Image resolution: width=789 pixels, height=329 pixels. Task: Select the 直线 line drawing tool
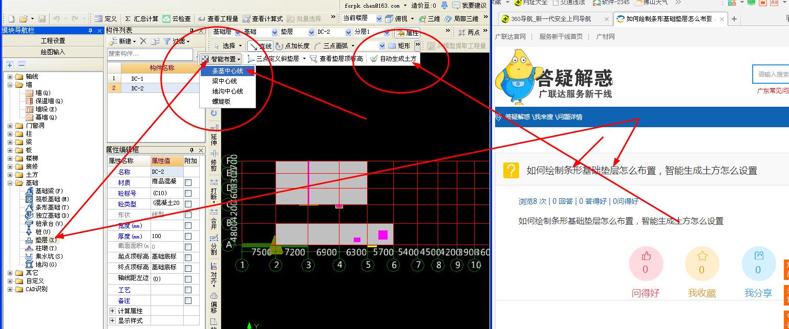pos(261,46)
